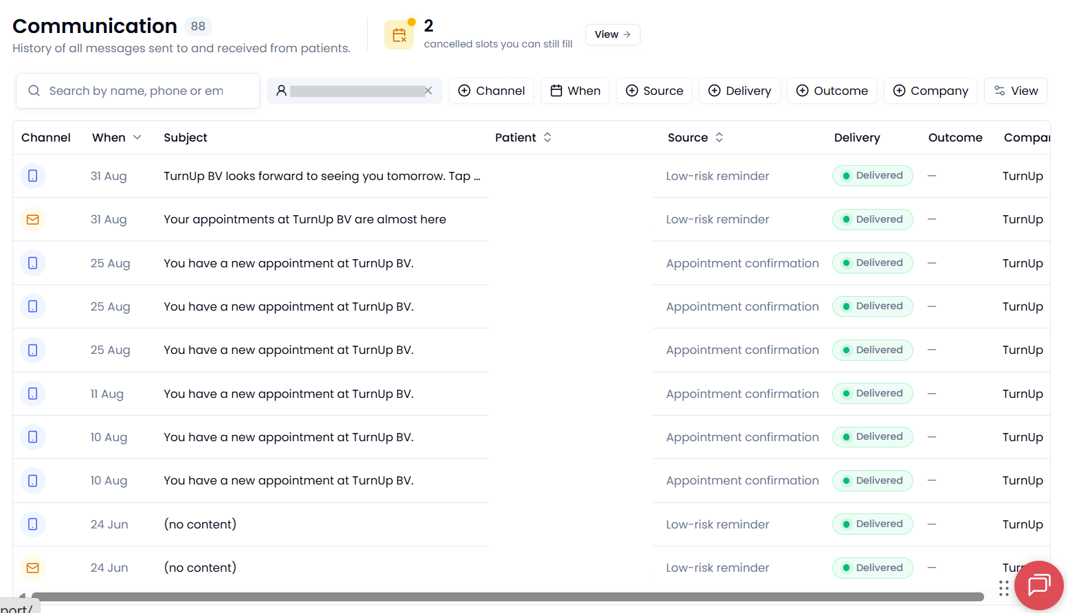Click the '(no content)' subject in the SMS 24 Jun row
Screen dimensions: 1068x613
coord(200,524)
